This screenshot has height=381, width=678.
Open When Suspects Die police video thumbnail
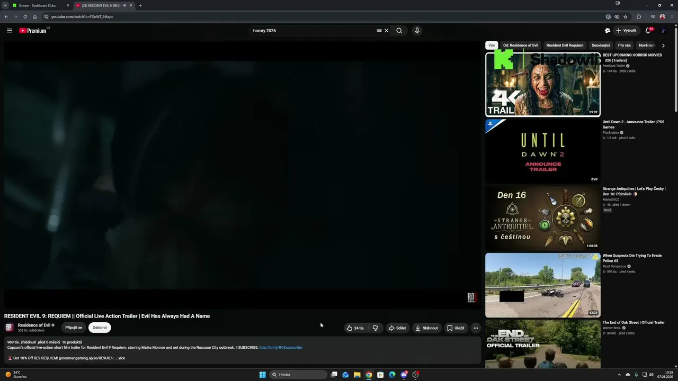(543, 285)
